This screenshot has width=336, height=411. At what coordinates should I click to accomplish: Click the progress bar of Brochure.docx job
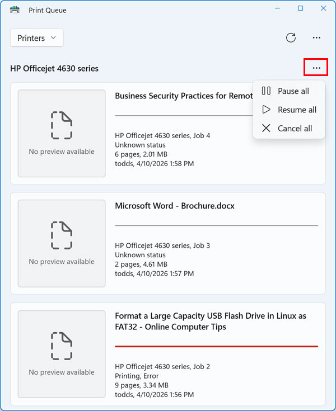coord(217,225)
